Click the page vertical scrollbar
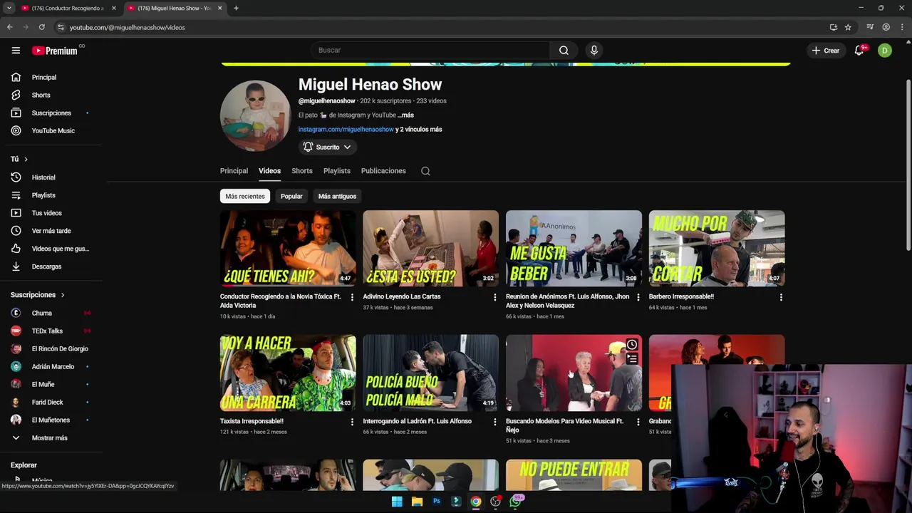 [908, 164]
